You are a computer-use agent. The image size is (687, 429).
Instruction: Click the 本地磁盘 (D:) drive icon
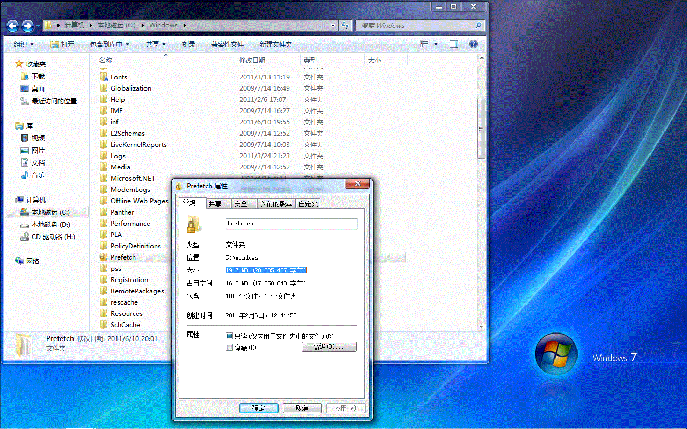pyautogui.click(x=24, y=225)
